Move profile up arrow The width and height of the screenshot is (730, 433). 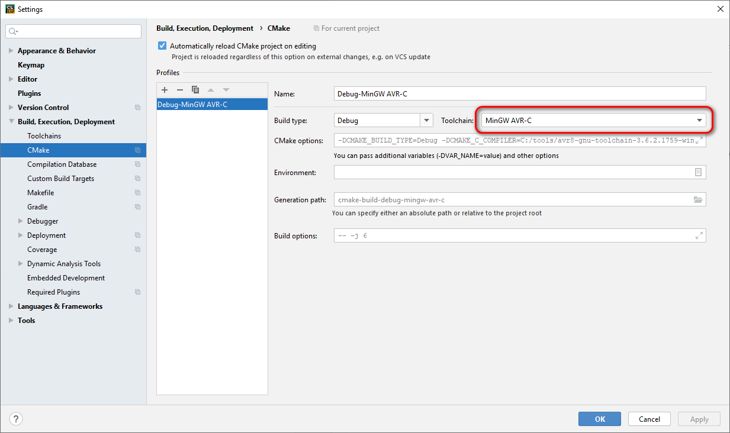pyautogui.click(x=211, y=90)
